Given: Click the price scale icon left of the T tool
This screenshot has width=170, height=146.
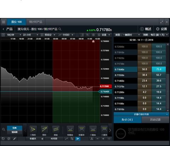Looking at the screenshot, I should (82, 35).
